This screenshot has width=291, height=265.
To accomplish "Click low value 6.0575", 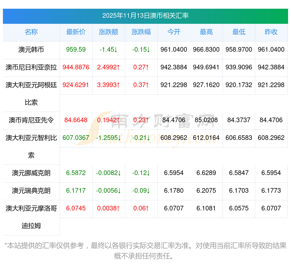I will (x=239, y=208).
